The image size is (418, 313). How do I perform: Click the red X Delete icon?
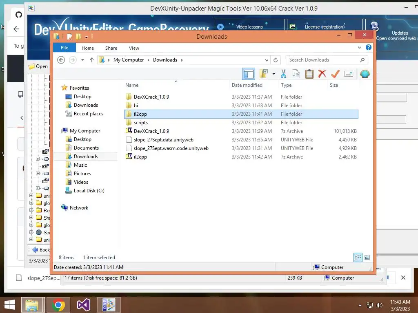pyautogui.click(x=322, y=74)
